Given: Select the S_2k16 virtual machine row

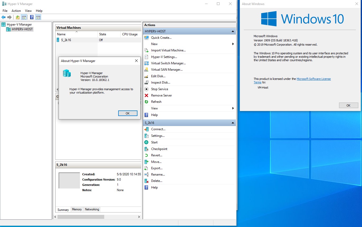Looking at the screenshot, I should (98, 40).
